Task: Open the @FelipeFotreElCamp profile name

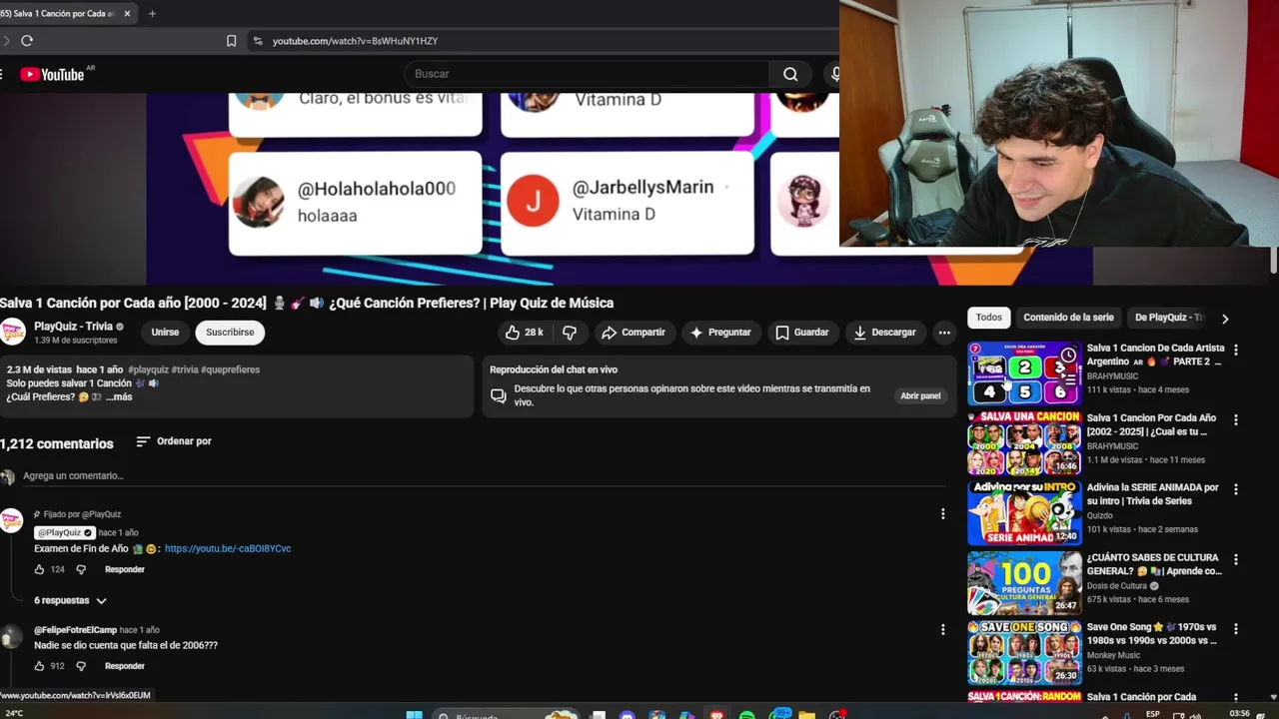Action: [x=75, y=630]
